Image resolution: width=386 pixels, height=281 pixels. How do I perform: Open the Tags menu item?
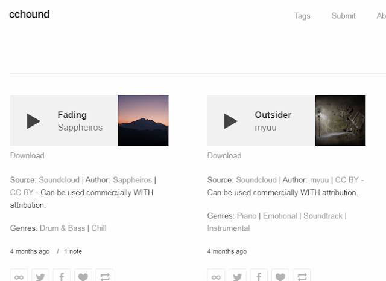(x=302, y=16)
